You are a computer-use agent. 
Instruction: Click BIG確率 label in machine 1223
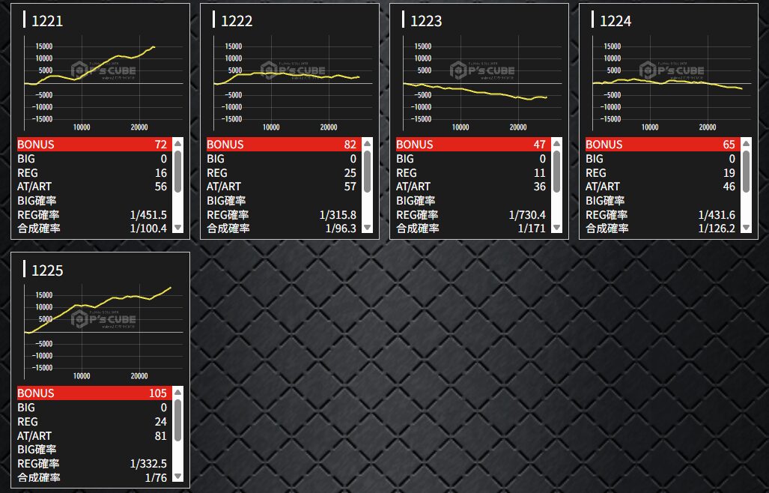pos(416,201)
